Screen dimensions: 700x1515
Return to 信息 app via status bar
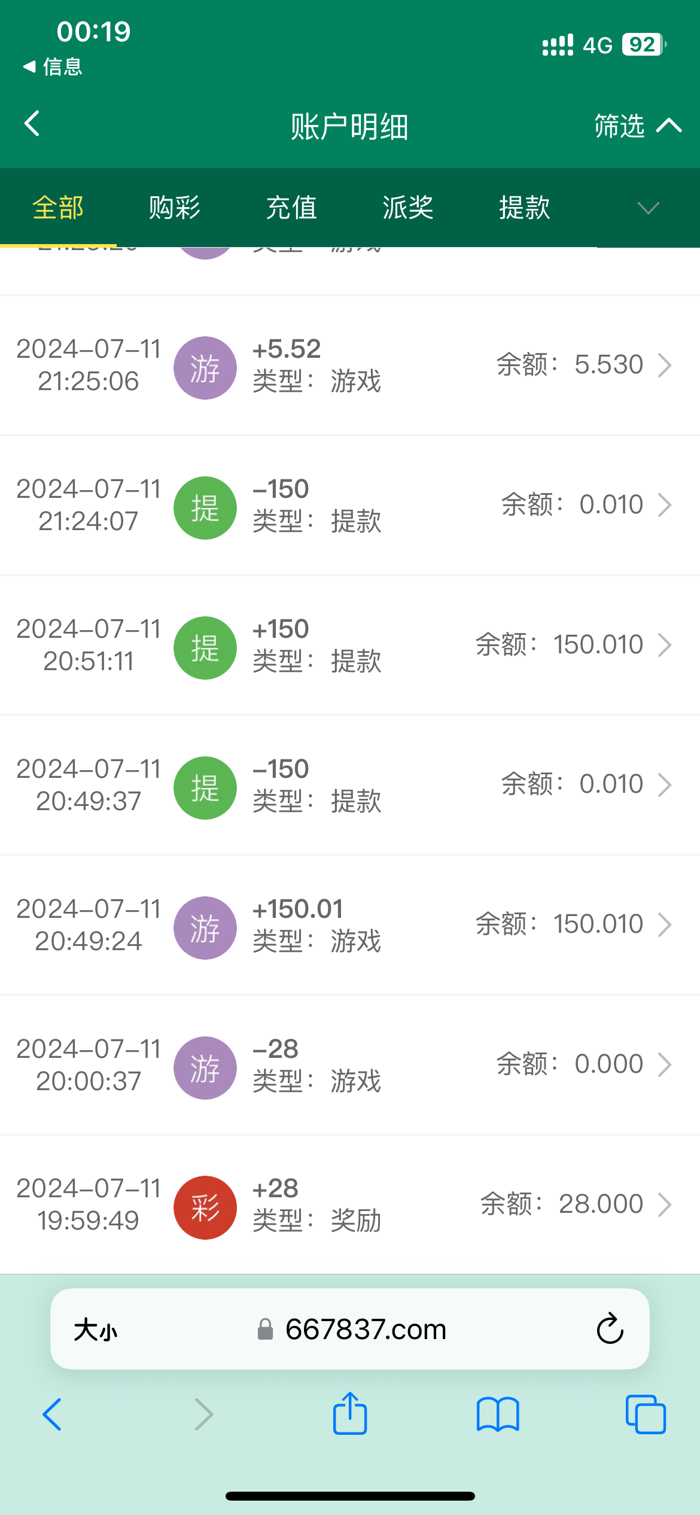click(53, 66)
